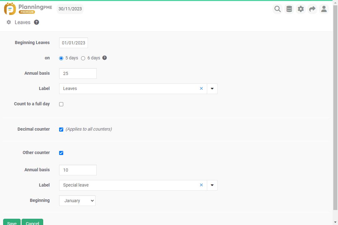This screenshot has height=225, width=338.
Task: Untick the Other counter checkbox
Action: [x=61, y=153]
